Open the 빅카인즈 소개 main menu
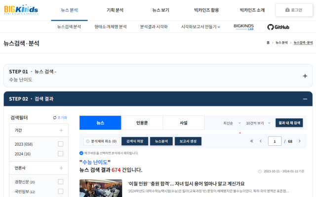This screenshot has height=197, width=316. tap(252, 10)
